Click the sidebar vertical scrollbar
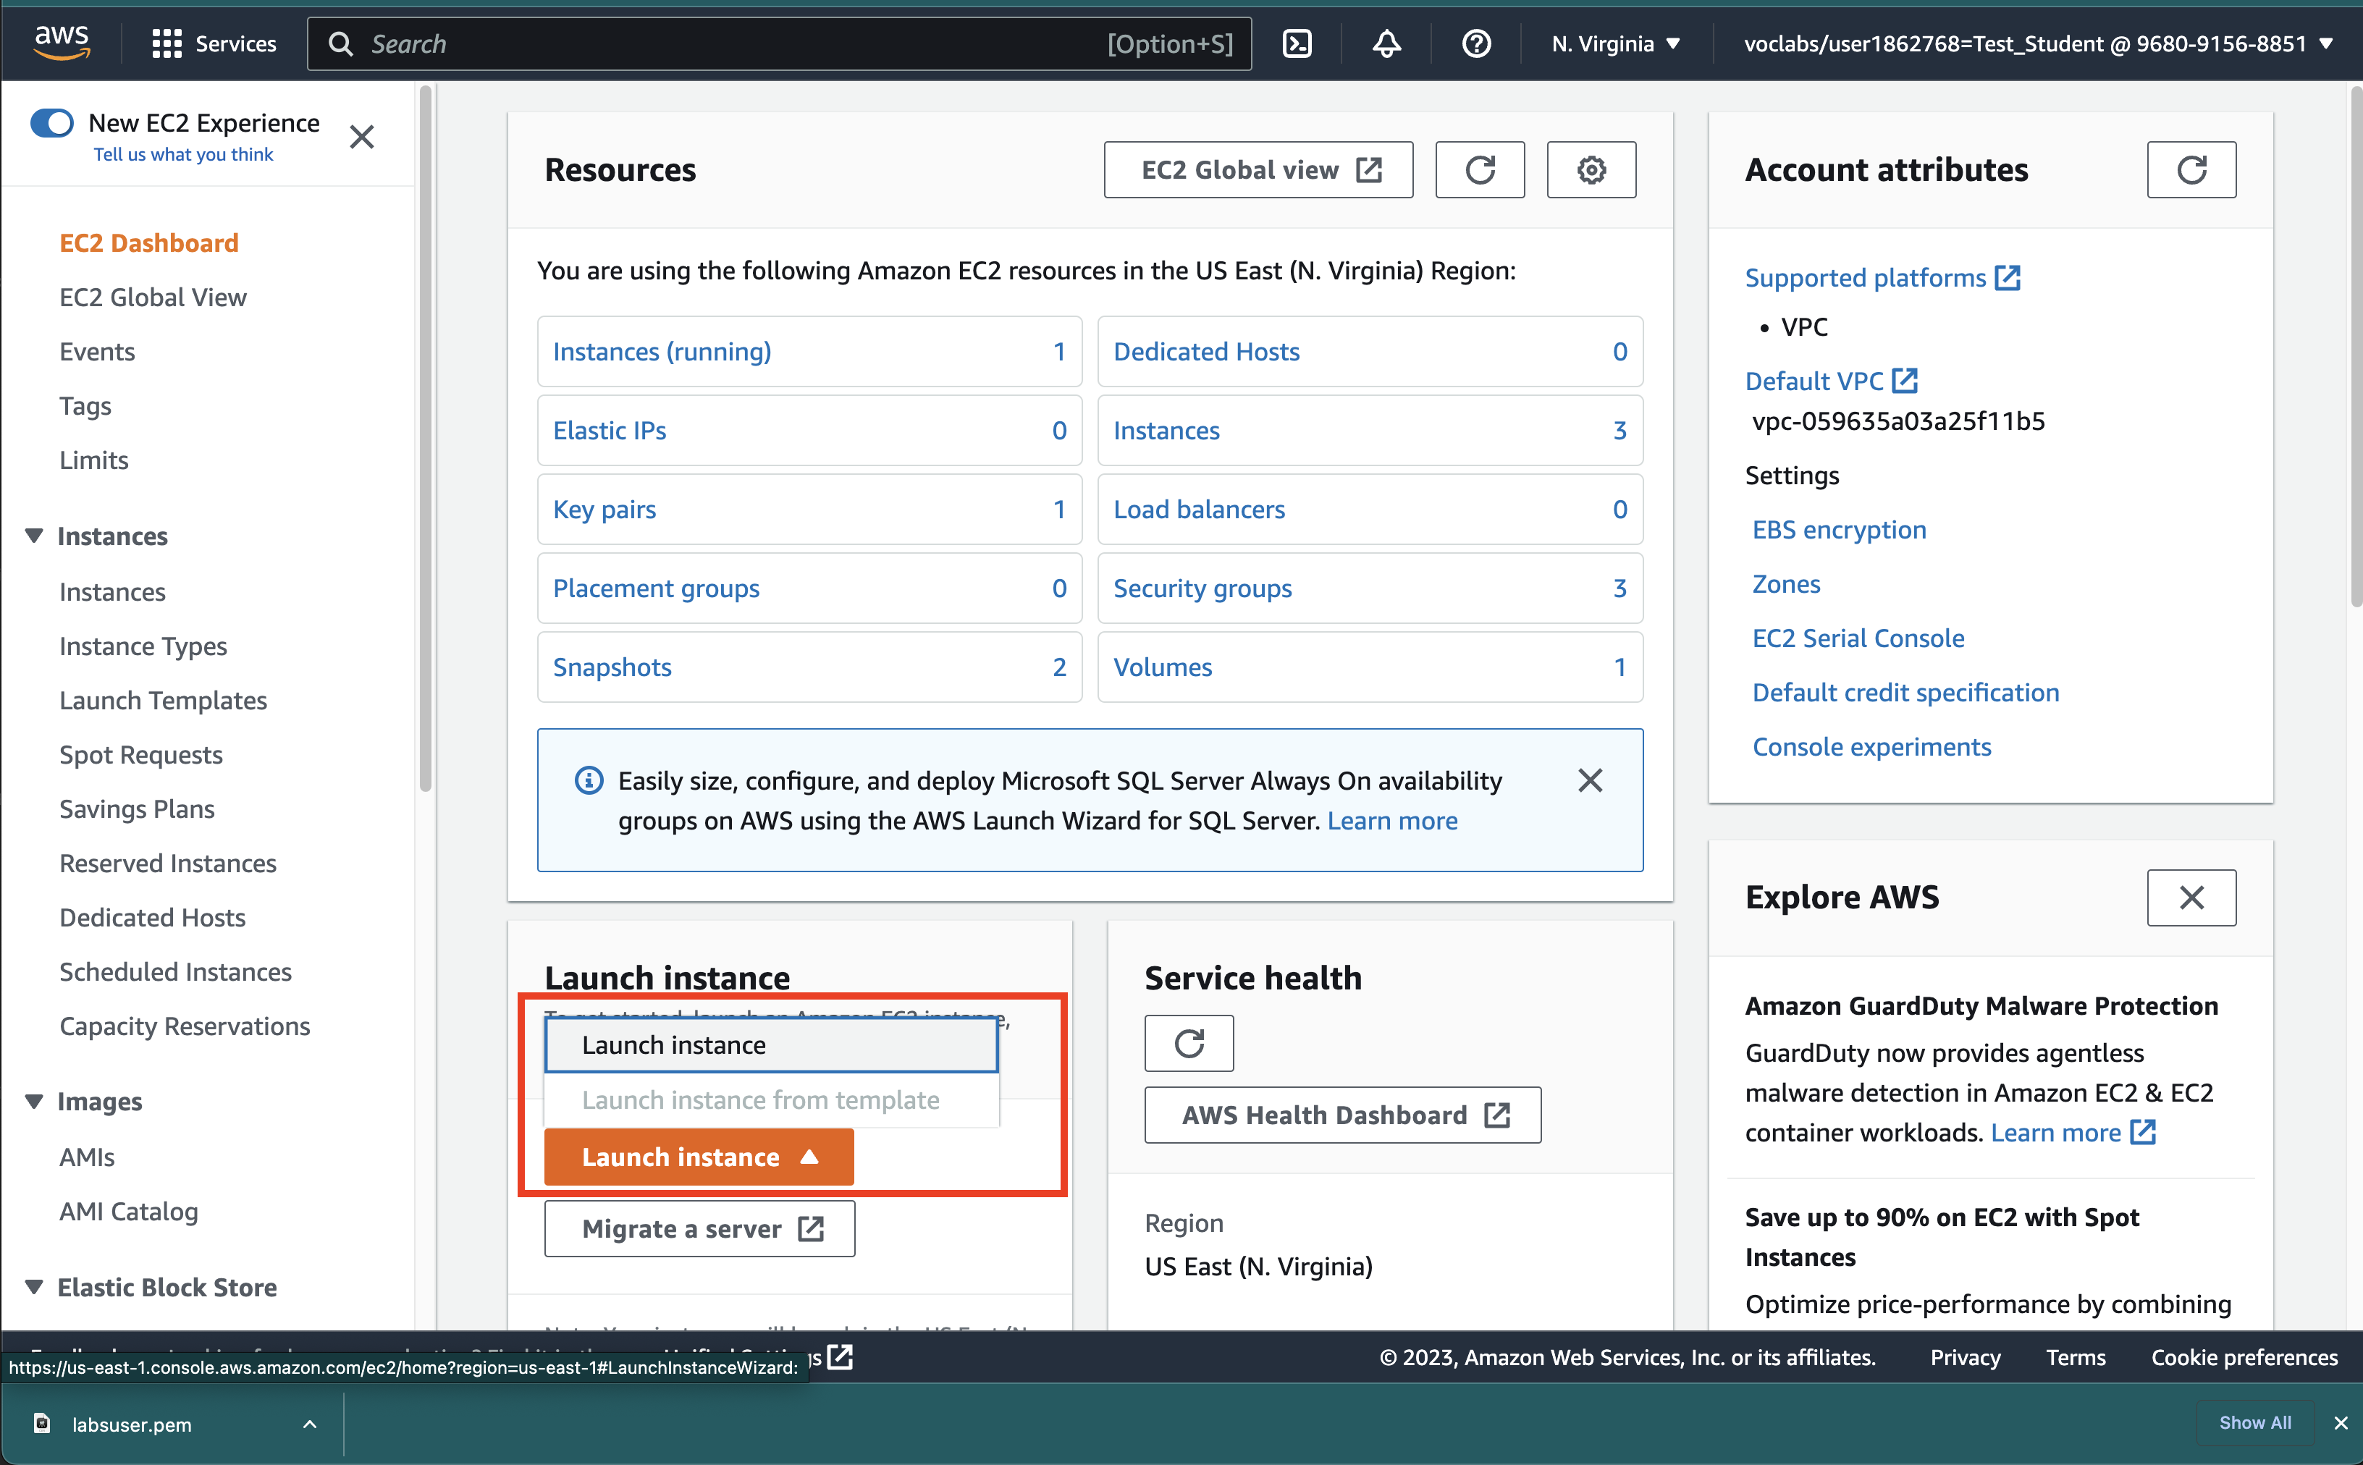The height and width of the screenshot is (1465, 2363). (424, 439)
